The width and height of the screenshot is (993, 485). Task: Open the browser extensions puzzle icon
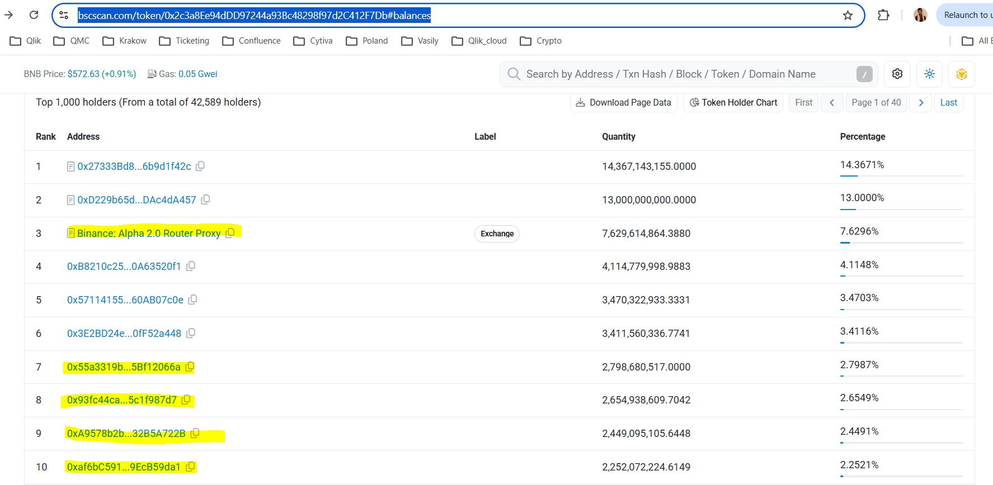[x=883, y=15]
